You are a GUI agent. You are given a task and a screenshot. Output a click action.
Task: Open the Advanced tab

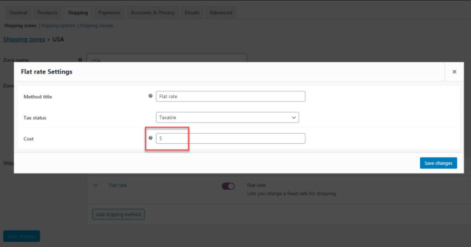(x=221, y=12)
